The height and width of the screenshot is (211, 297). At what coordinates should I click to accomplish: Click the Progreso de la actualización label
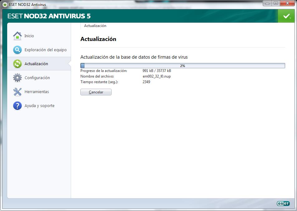click(104, 71)
